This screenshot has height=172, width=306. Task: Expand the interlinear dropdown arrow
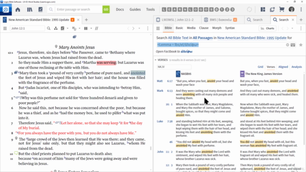pyautogui.click(x=79, y=29)
